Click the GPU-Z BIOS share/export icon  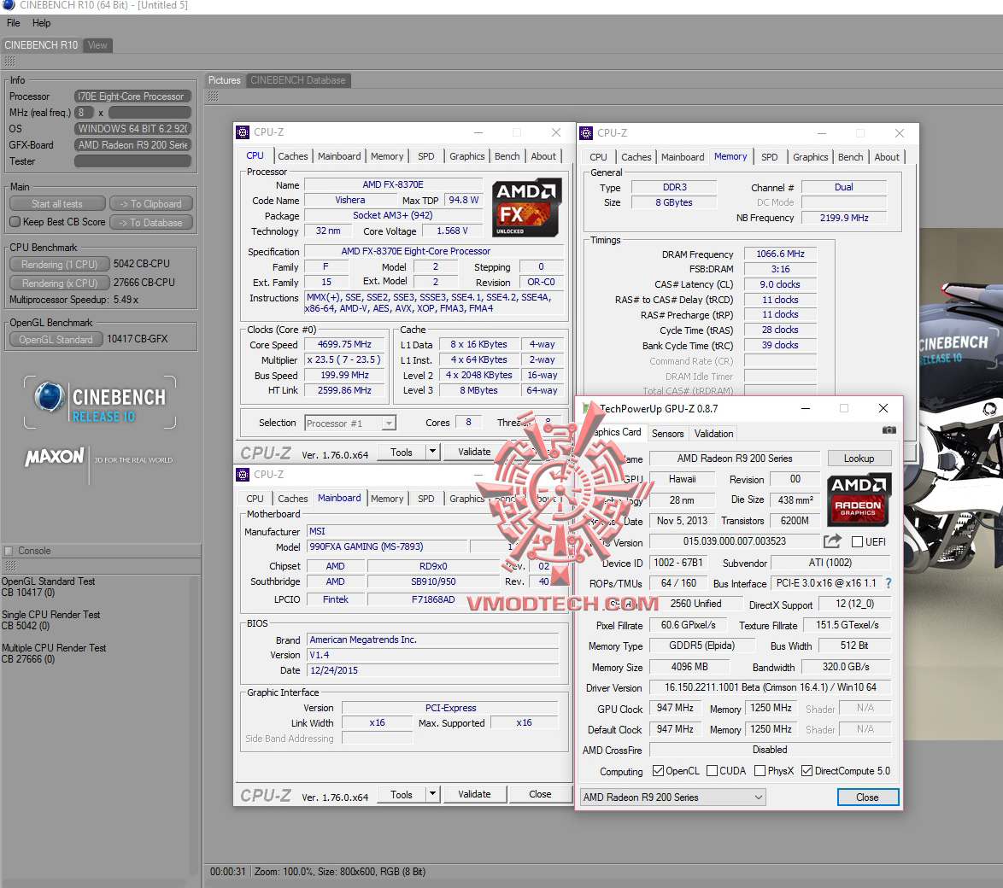click(832, 540)
